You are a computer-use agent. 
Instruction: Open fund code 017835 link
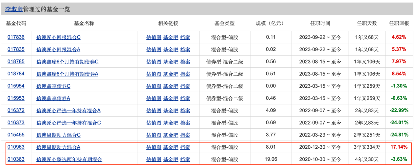pos(16,49)
